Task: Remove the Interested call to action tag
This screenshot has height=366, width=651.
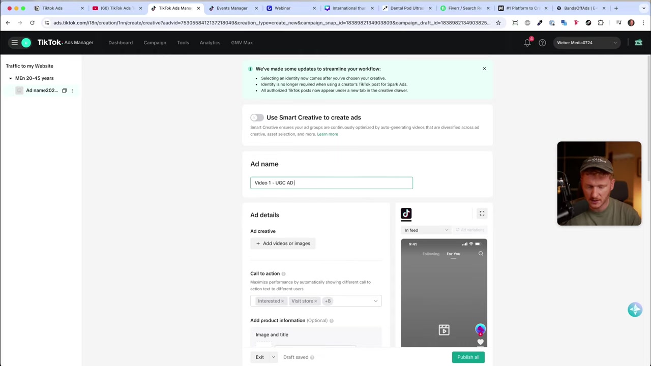Action: (282, 301)
